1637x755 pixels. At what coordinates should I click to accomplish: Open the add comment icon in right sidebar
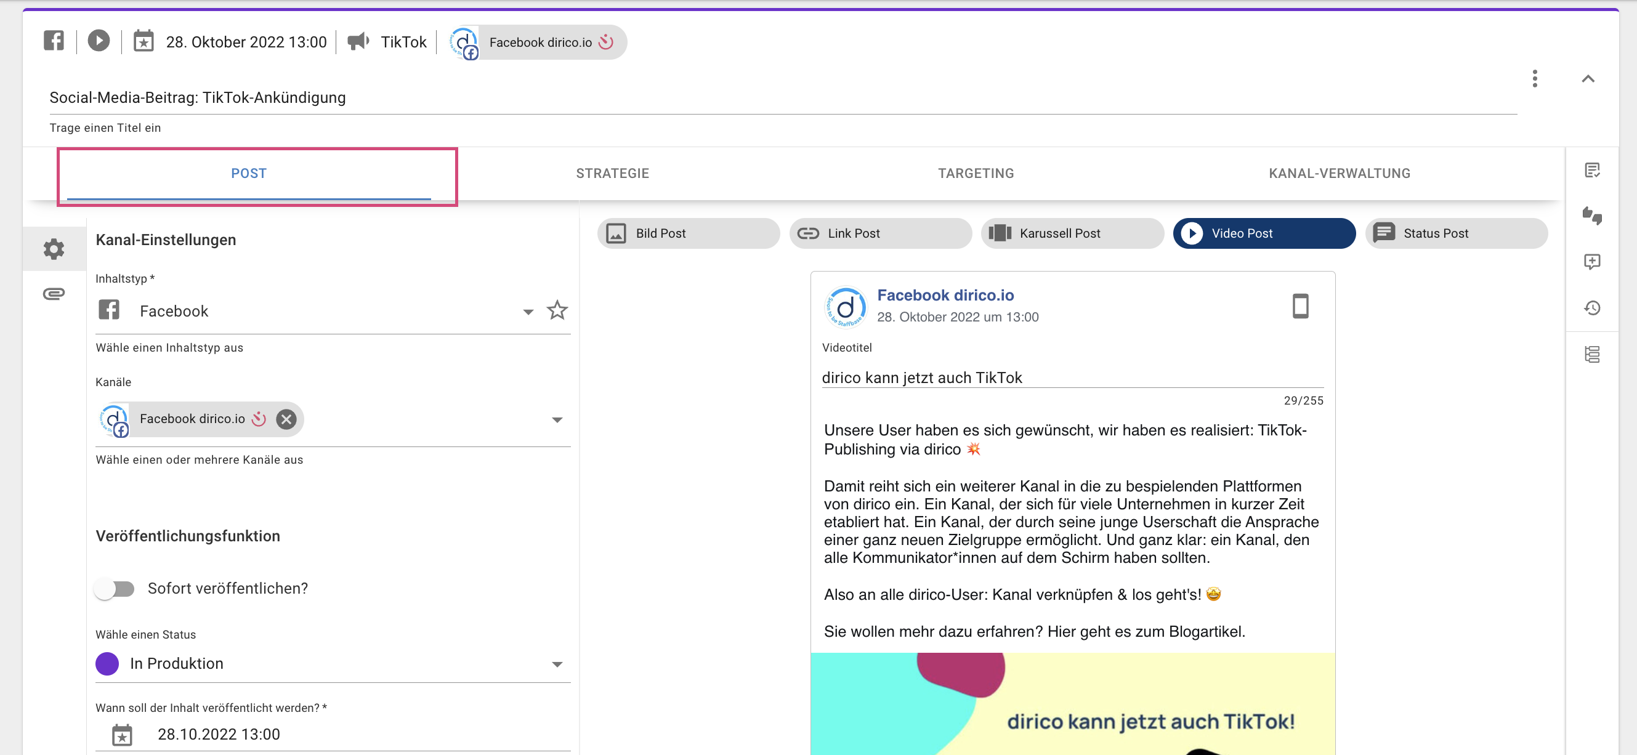click(x=1593, y=262)
